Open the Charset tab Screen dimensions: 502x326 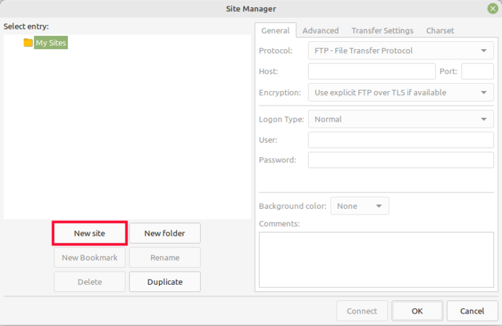click(x=440, y=31)
